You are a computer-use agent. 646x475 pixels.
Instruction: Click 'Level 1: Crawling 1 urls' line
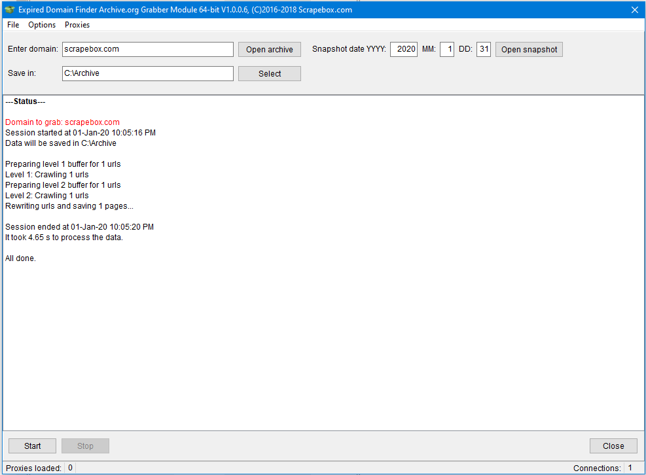47,174
